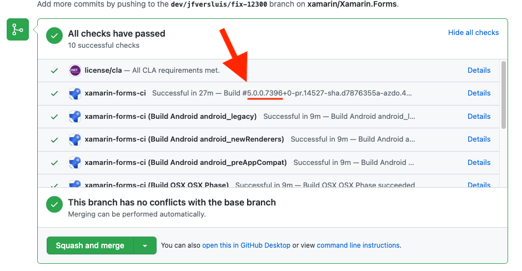The height and width of the screenshot is (271, 522).
Task: Click the checks list scrollbar thumb
Action: click(x=503, y=95)
